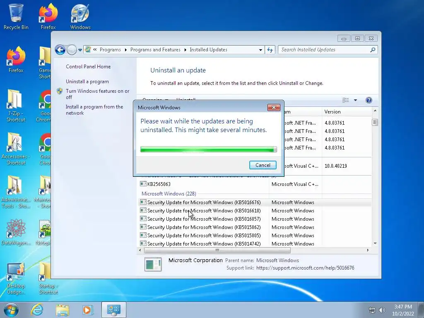Open Control Panel Home

point(88,67)
